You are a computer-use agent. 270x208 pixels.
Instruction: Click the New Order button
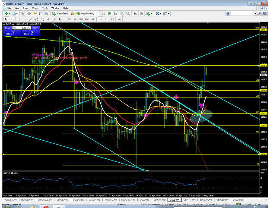pos(60,13)
